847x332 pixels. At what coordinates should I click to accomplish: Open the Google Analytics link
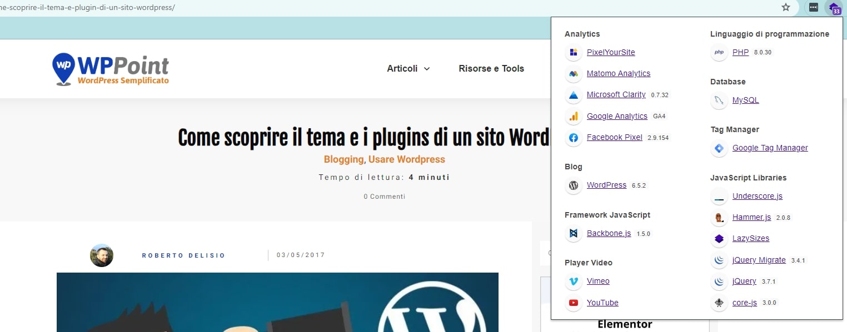[617, 116]
